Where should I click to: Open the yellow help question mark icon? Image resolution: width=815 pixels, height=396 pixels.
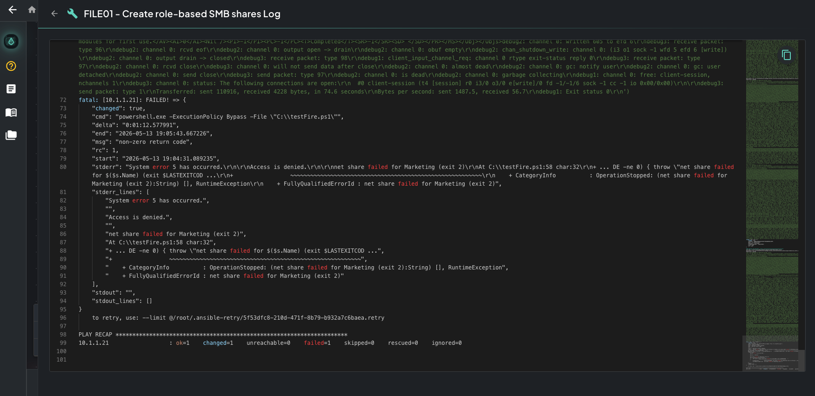(x=11, y=66)
